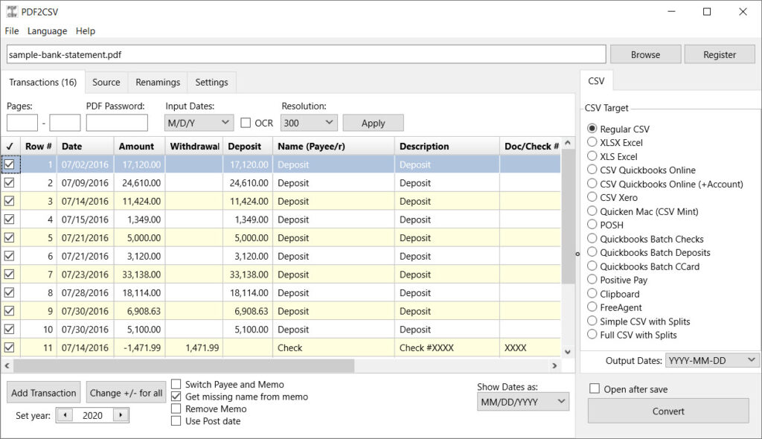Click the Convert button
Image resolution: width=762 pixels, height=439 pixels.
point(667,411)
